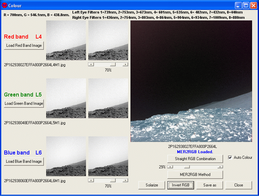Click the Right Eye Filters text line
Viewport: 259px width, 196px height.
tap(158, 17)
